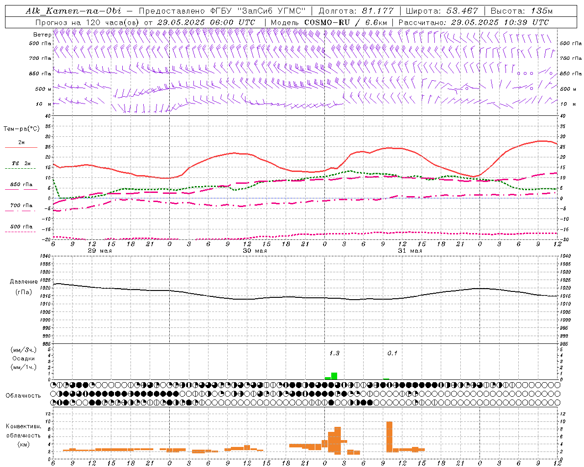The image size is (584, 467).
Task: Click the (мм/1ч.) precipitation unit label
Action: tap(24, 367)
